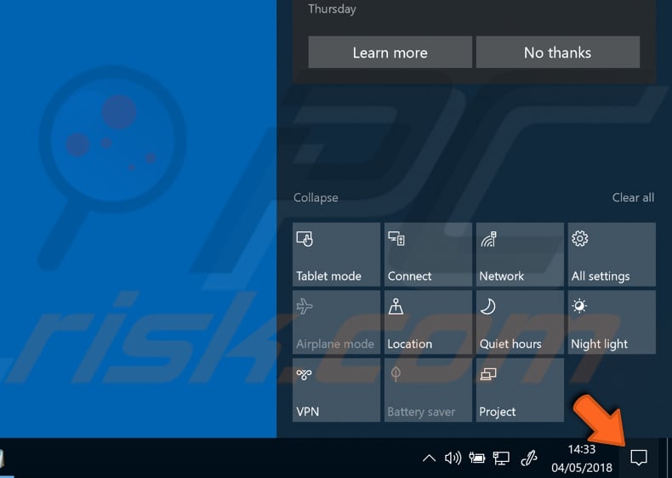The height and width of the screenshot is (478, 672).
Task: Collapse the quick actions grid
Action: [x=316, y=197]
